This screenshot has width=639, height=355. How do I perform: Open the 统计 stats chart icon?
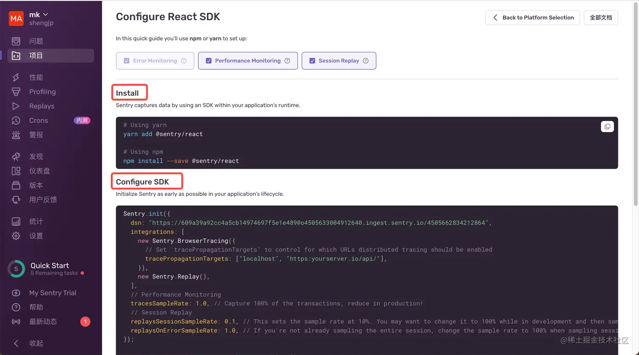point(16,221)
